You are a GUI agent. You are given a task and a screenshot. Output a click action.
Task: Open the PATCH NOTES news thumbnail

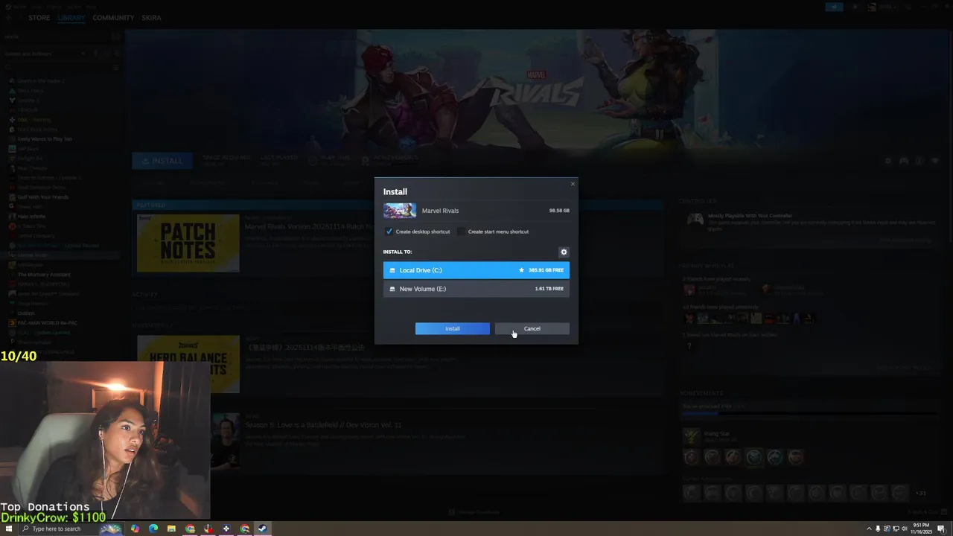(x=188, y=243)
